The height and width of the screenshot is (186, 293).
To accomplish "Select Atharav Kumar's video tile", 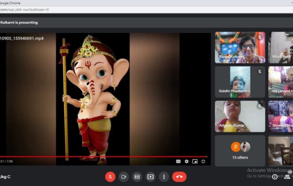I will [240, 116].
